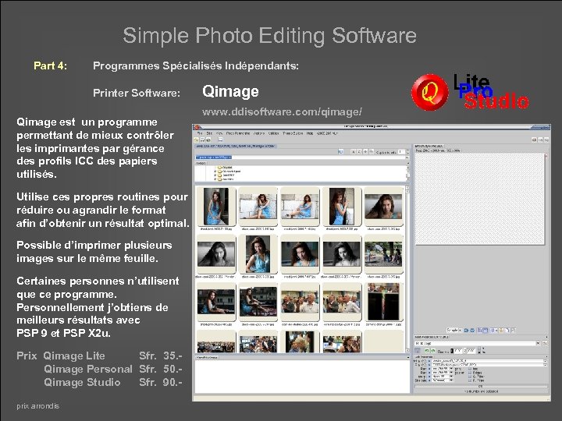
Task: Open the File menu in Qimage
Action: click(x=200, y=133)
